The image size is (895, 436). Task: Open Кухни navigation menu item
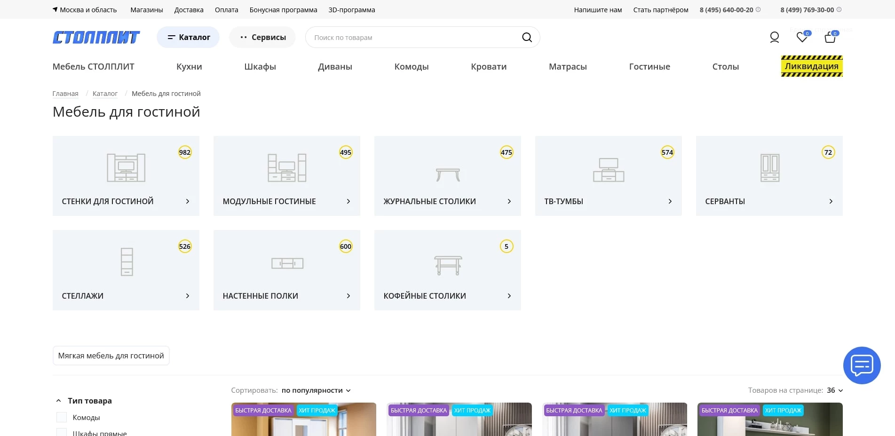point(189,67)
